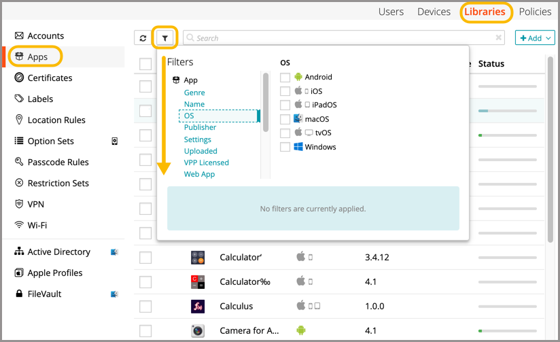Tick the Windows OS filter checkbox

pos(285,147)
